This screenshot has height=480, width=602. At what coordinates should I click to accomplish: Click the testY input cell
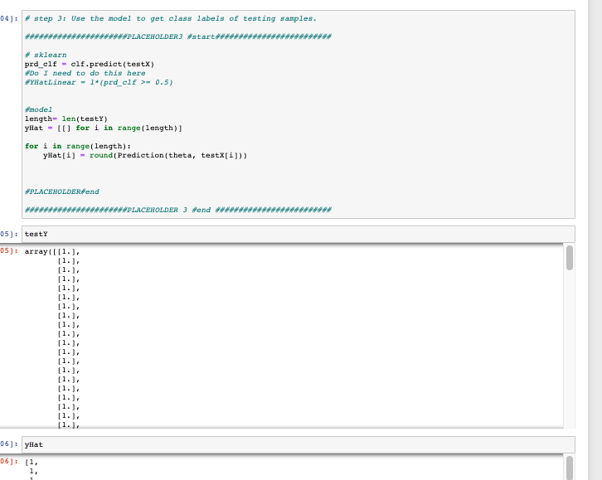click(299, 234)
